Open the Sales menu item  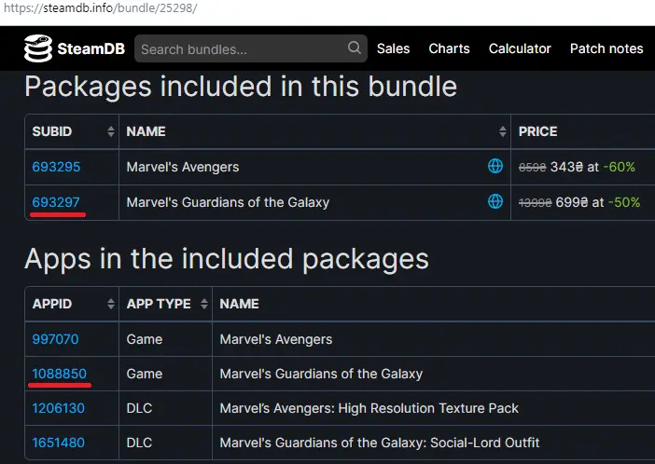[x=393, y=48]
